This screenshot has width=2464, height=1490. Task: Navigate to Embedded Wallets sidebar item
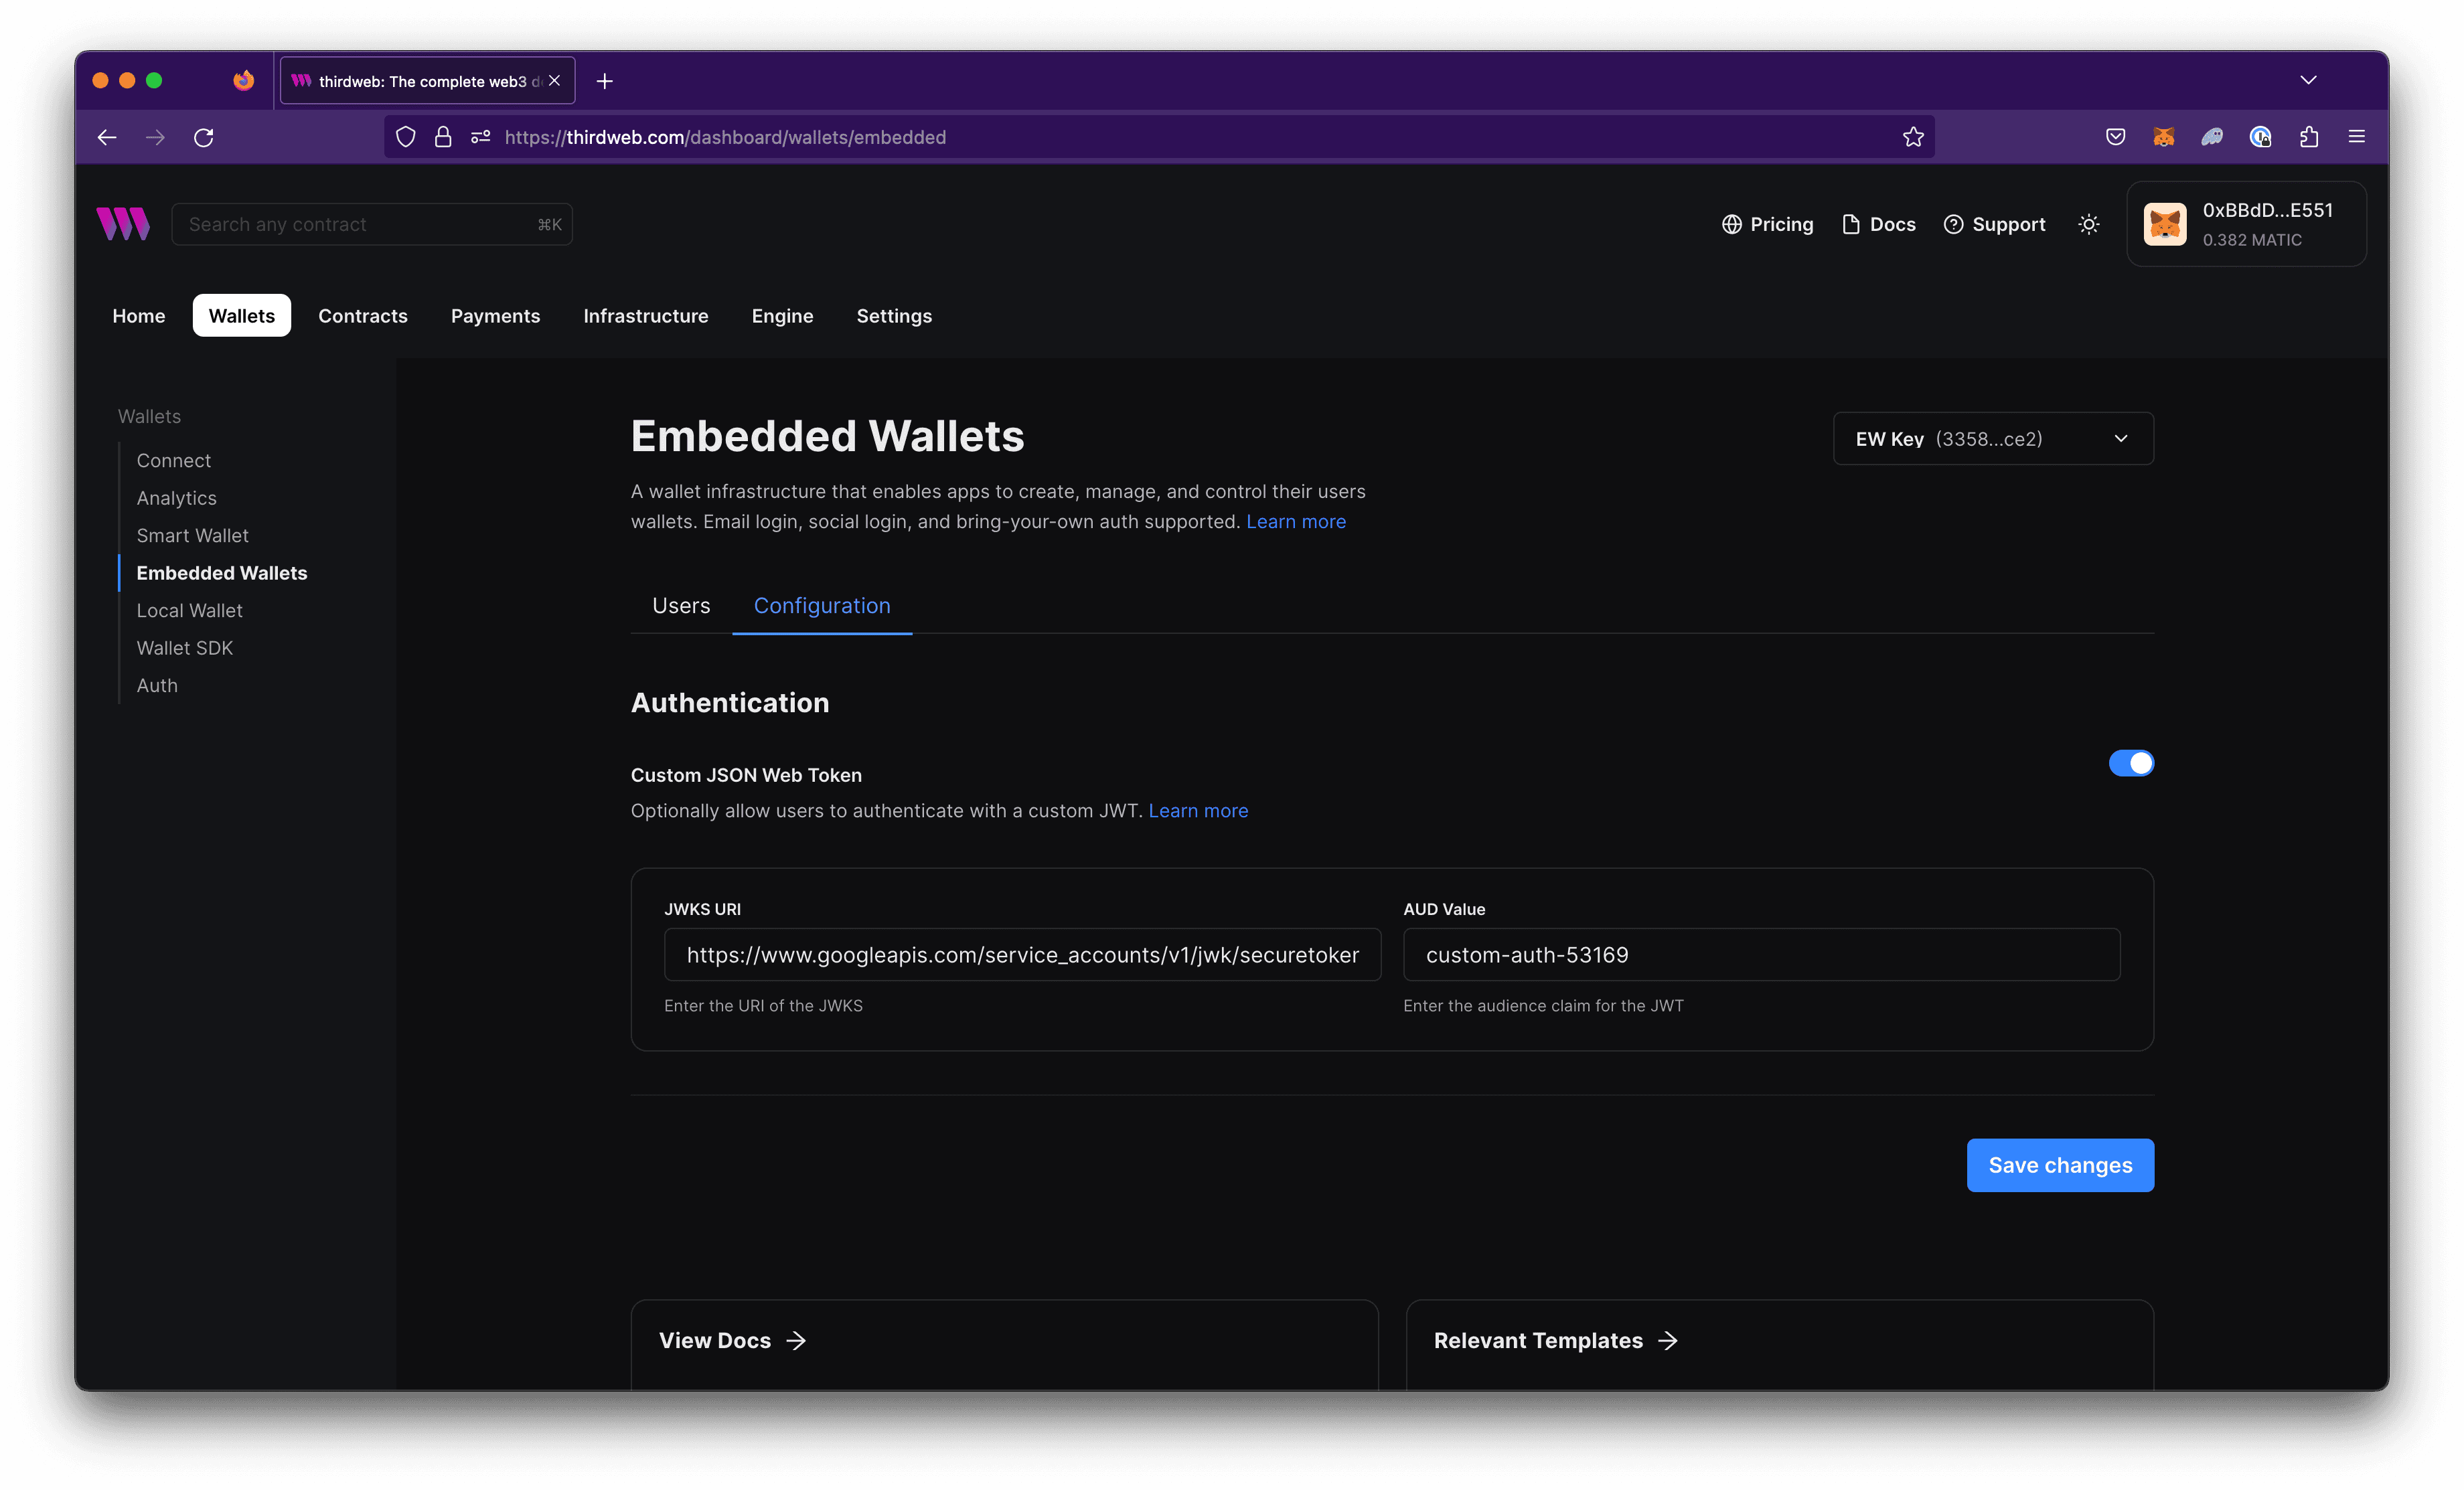pyautogui.click(x=222, y=572)
